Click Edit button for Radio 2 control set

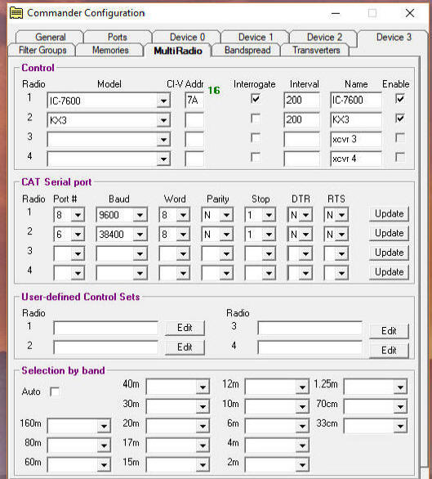(x=185, y=347)
